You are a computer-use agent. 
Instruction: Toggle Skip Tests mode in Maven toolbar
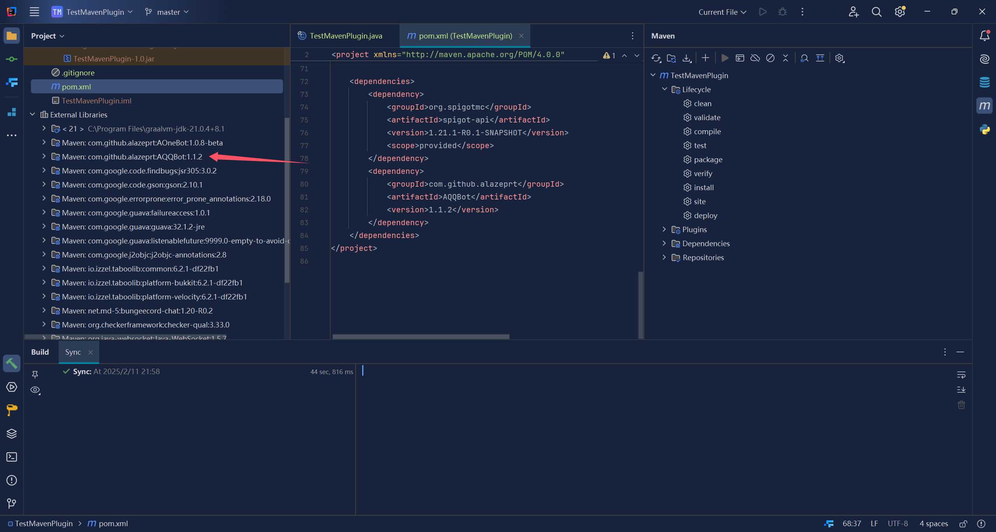pos(770,58)
